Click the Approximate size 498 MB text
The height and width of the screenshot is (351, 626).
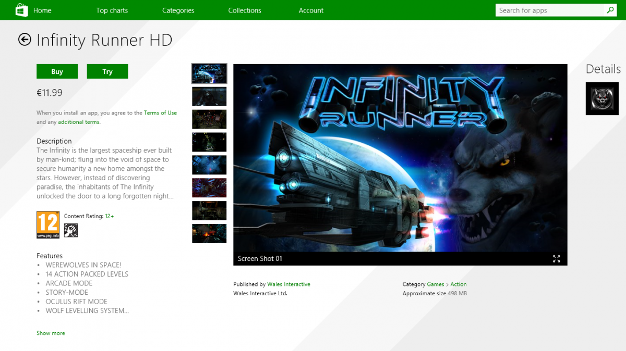tap(435, 294)
